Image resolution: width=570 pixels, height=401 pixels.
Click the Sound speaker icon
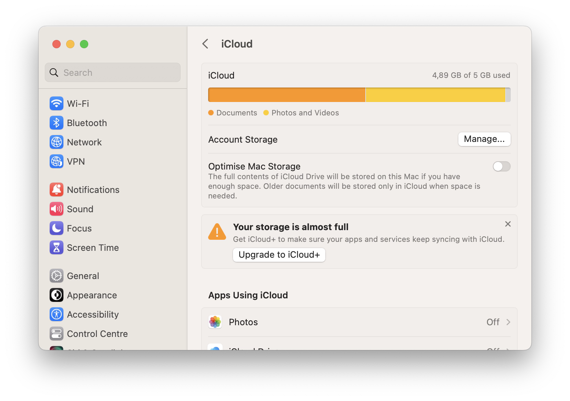[57, 209]
